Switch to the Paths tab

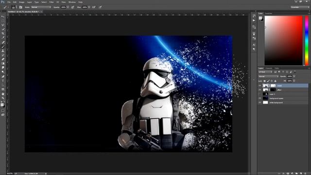pyautogui.click(x=276, y=68)
